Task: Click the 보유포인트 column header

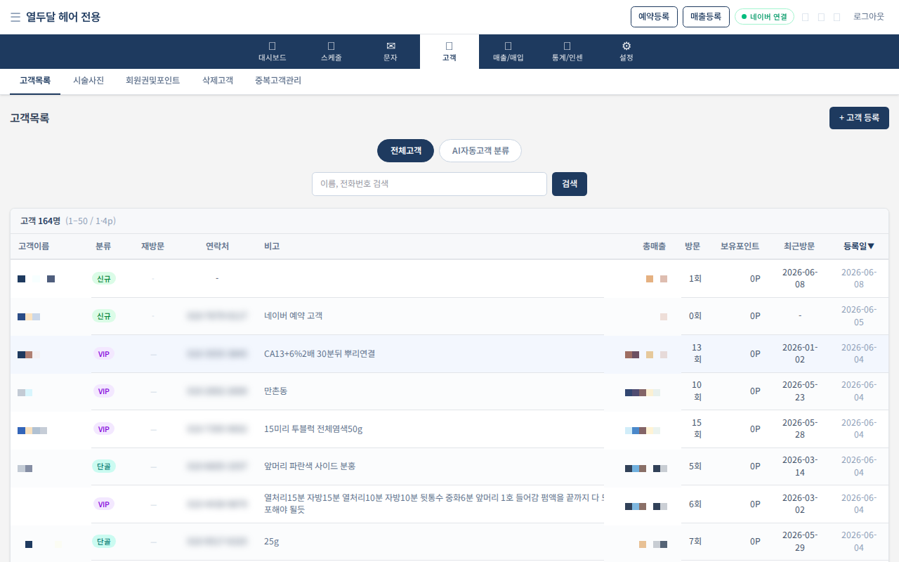Action: point(740,247)
